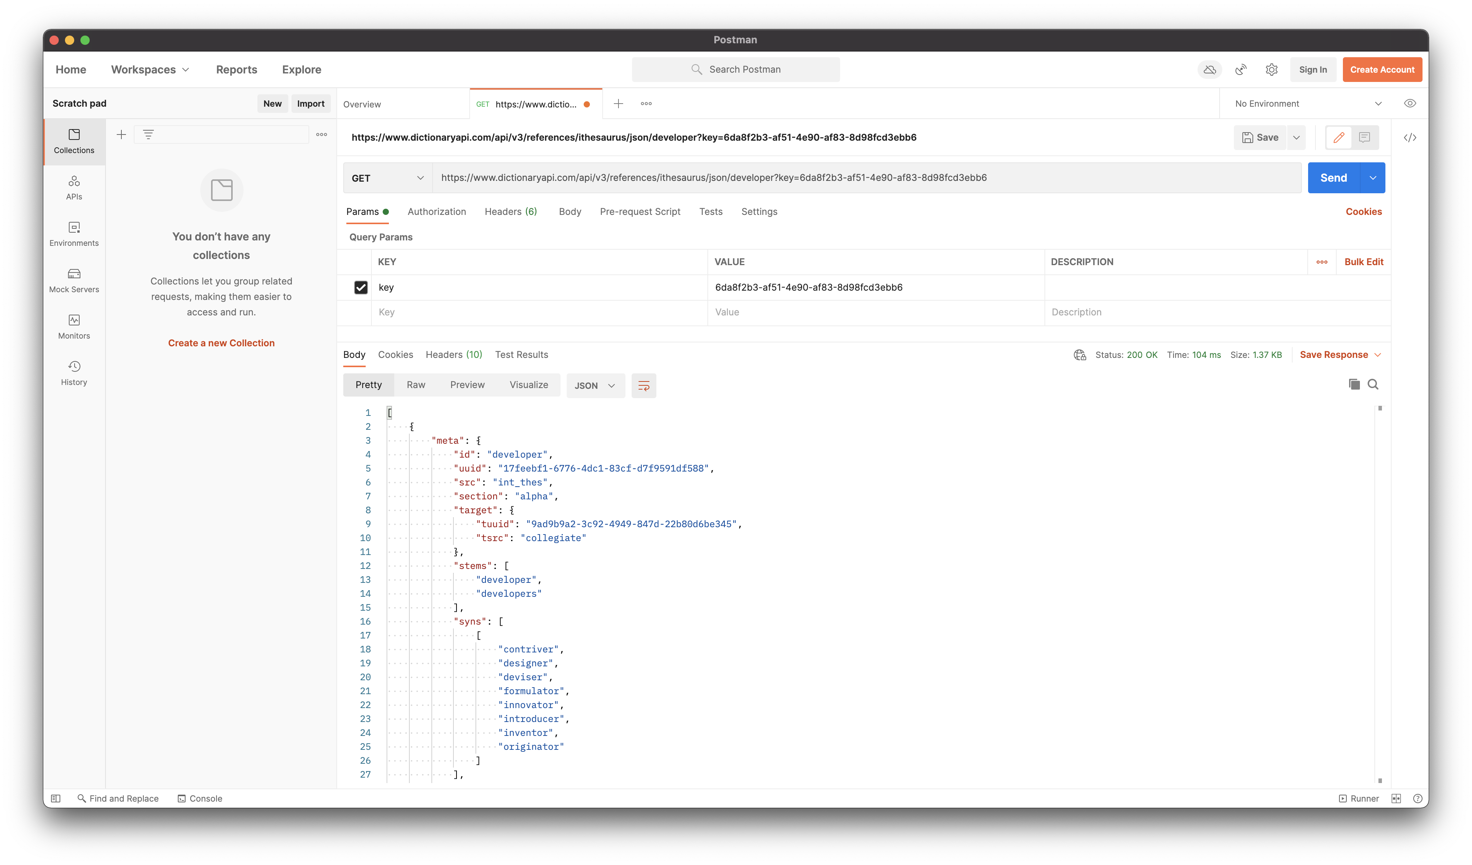The image size is (1472, 865).
Task: Switch to the request Headers (6) tab
Action: tap(511, 211)
